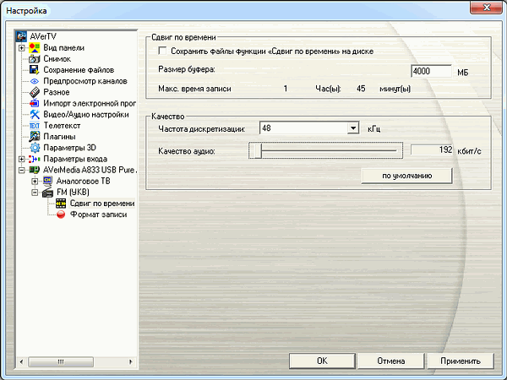
Task: Select Параметры 3D in the tree
Action: coord(69,148)
